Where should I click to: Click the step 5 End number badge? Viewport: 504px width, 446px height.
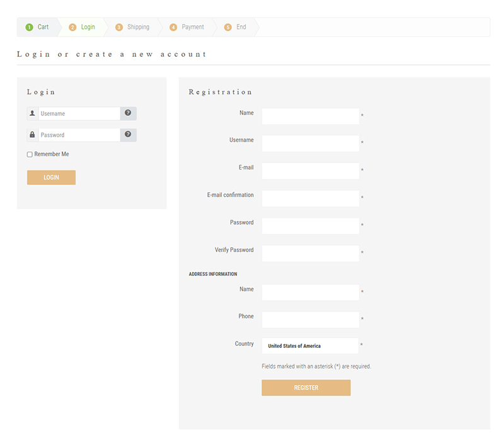pos(228,27)
